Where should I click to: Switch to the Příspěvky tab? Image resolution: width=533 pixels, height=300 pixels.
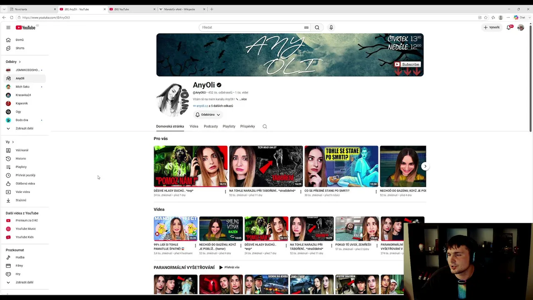pos(247,126)
